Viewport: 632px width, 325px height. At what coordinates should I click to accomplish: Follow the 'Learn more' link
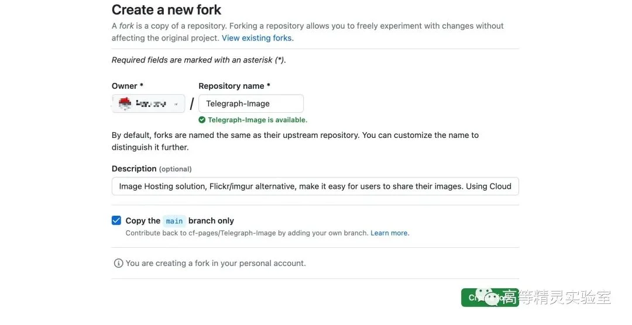[390, 233]
